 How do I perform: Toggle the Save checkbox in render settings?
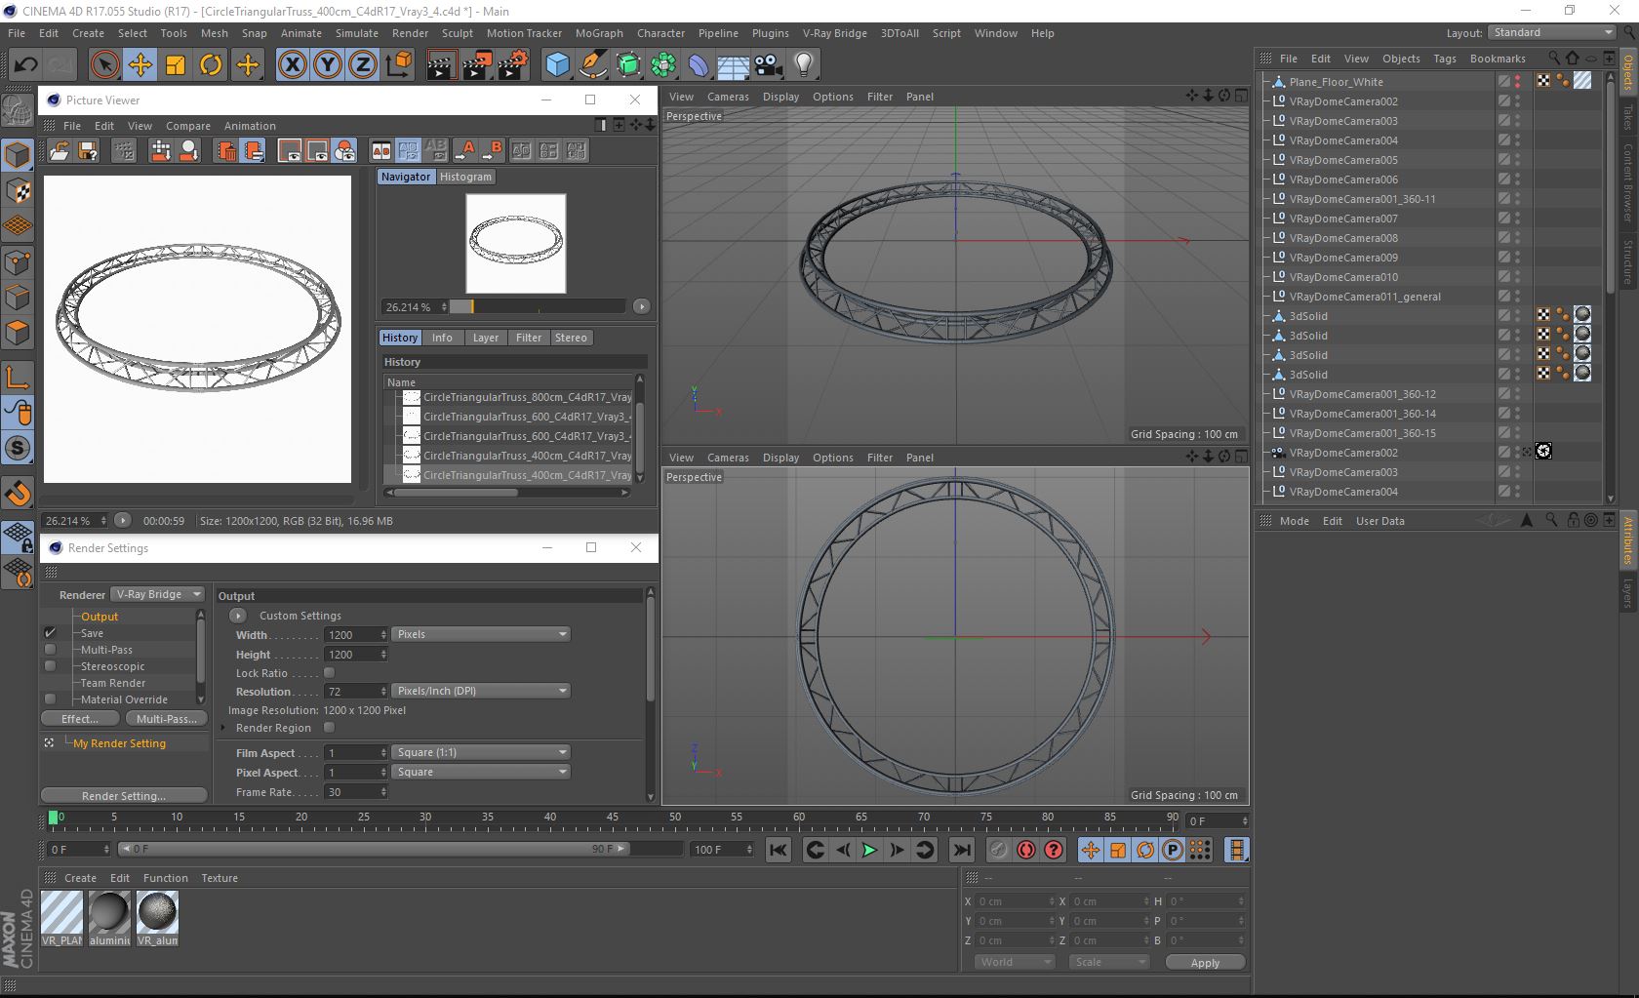[x=51, y=633]
